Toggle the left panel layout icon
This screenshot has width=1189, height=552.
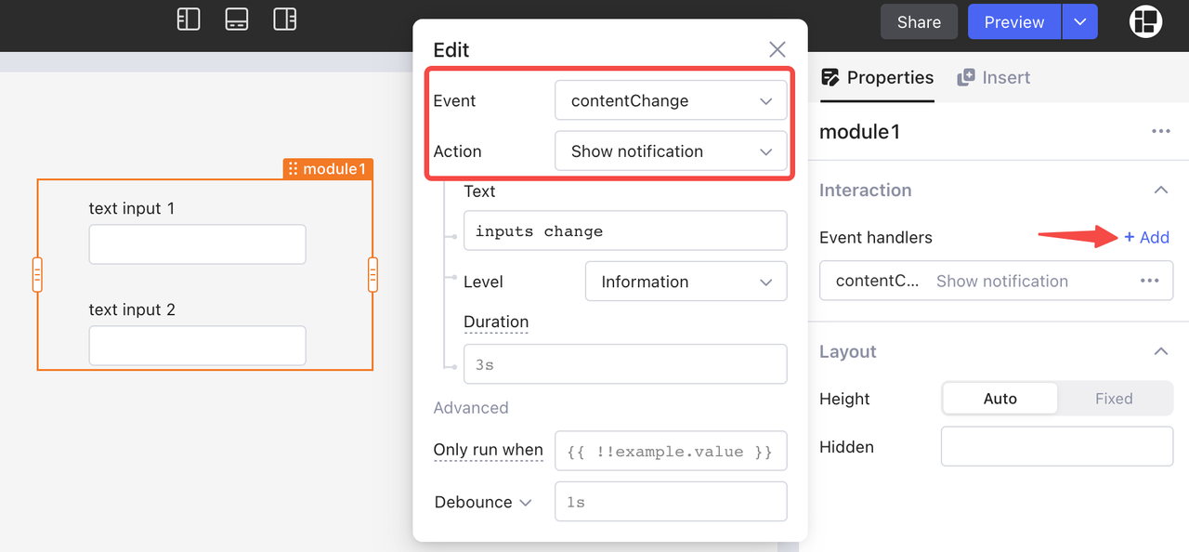click(x=189, y=20)
